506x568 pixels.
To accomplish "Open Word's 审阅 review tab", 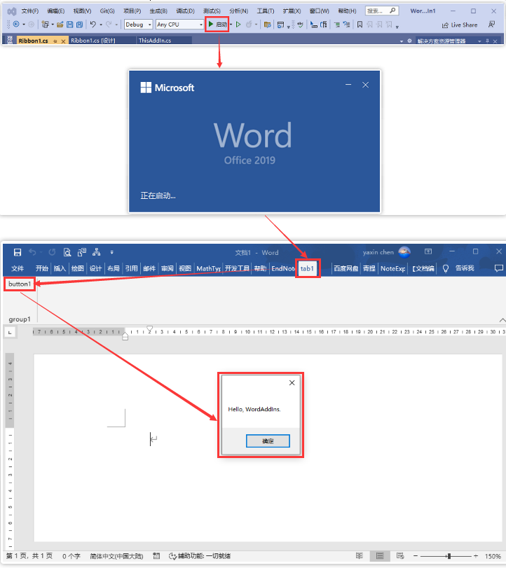I will (x=167, y=268).
